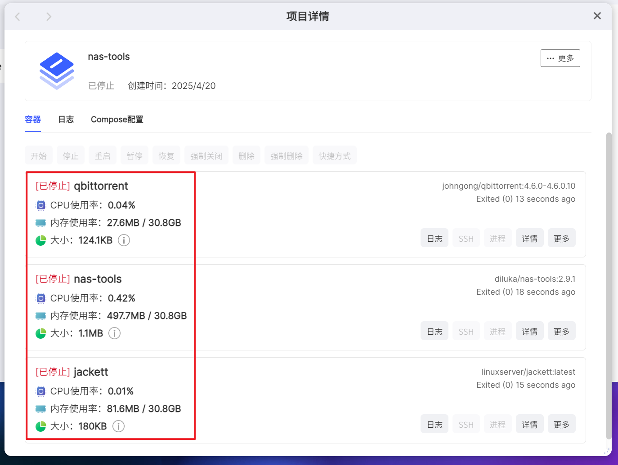Click 进程 for the nas-tools container
This screenshot has width=618, height=465.
pos(498,331)
